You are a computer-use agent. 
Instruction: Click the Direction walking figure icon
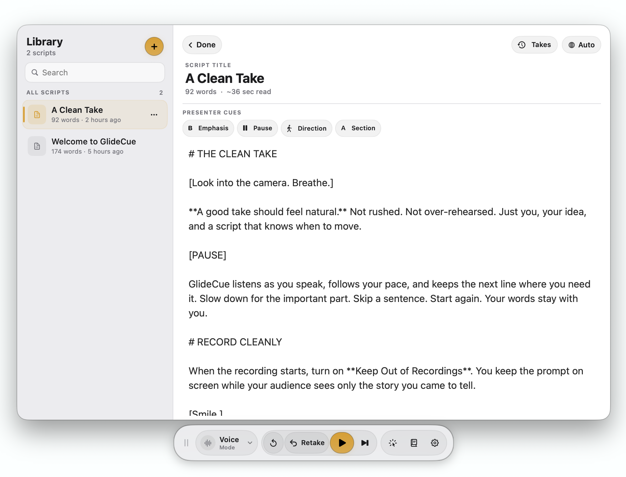point(289,128)
